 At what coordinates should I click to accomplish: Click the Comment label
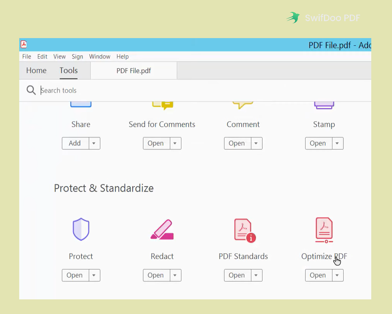click(243, 124)
